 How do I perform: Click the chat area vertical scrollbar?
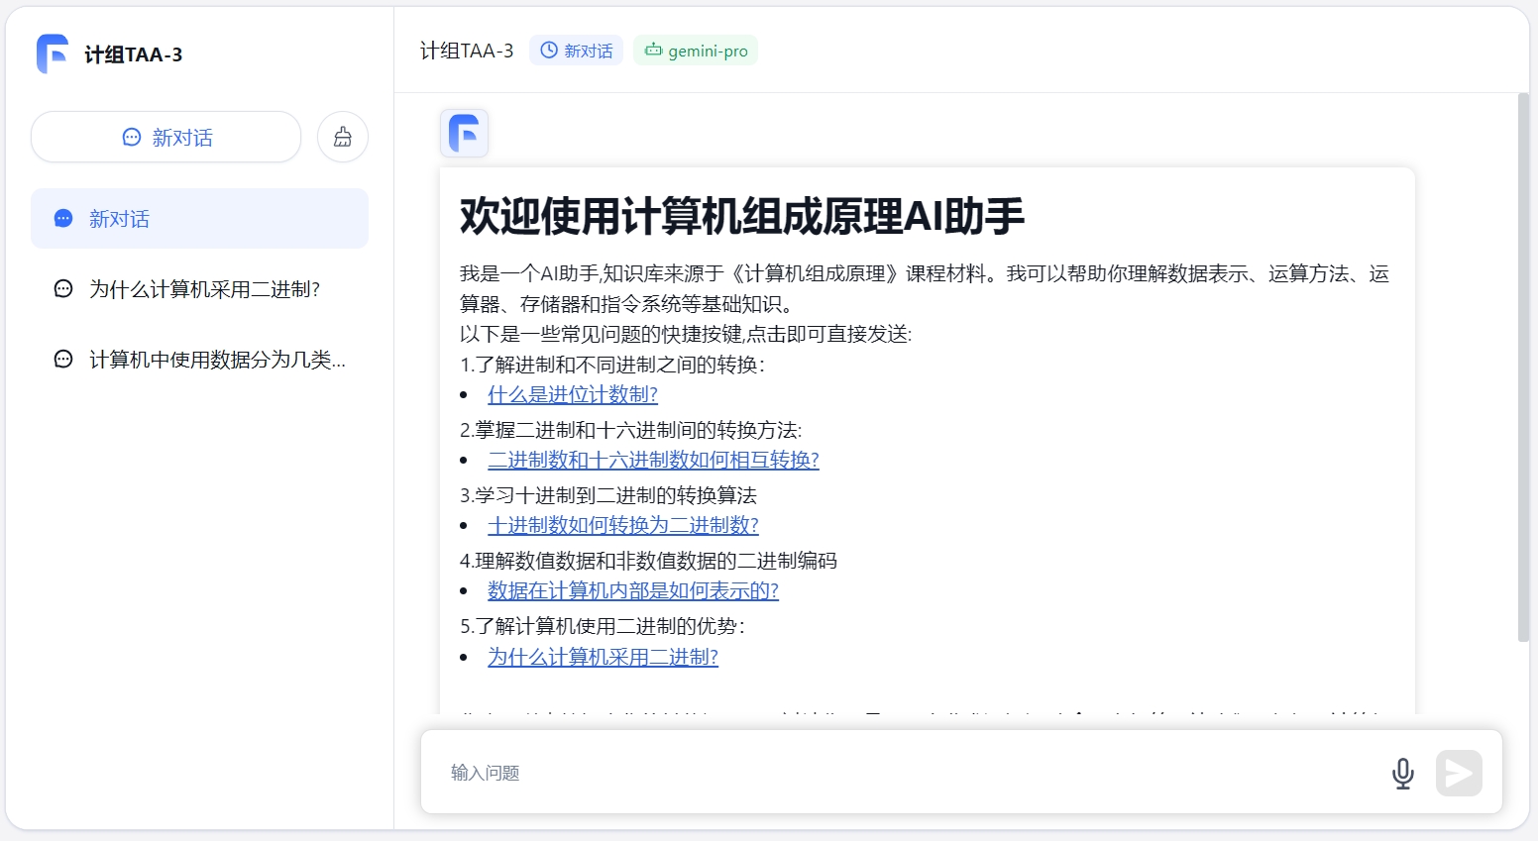1523,367
